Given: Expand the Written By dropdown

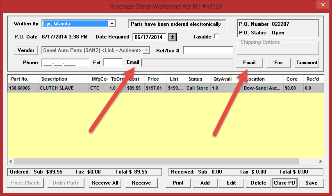Looking at the screenshot, I should pyautogui.click(x=112, y=24).
